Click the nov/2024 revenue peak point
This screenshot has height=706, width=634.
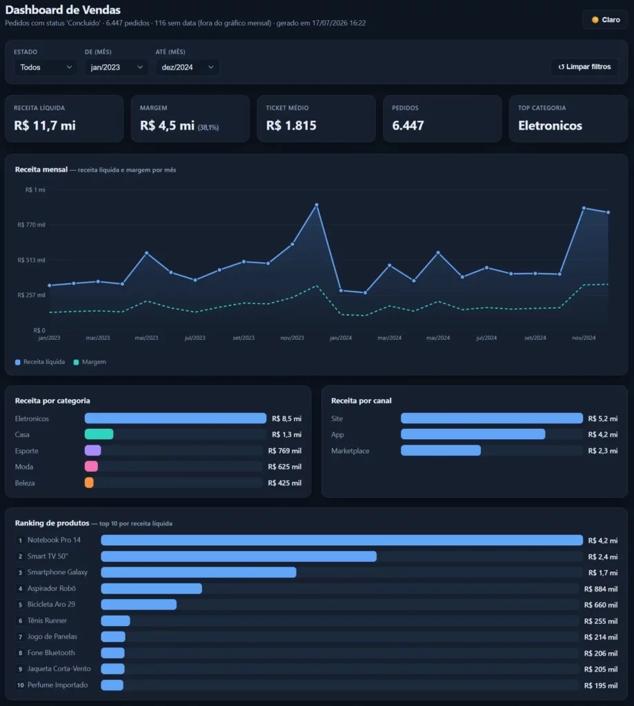point(584,208)
